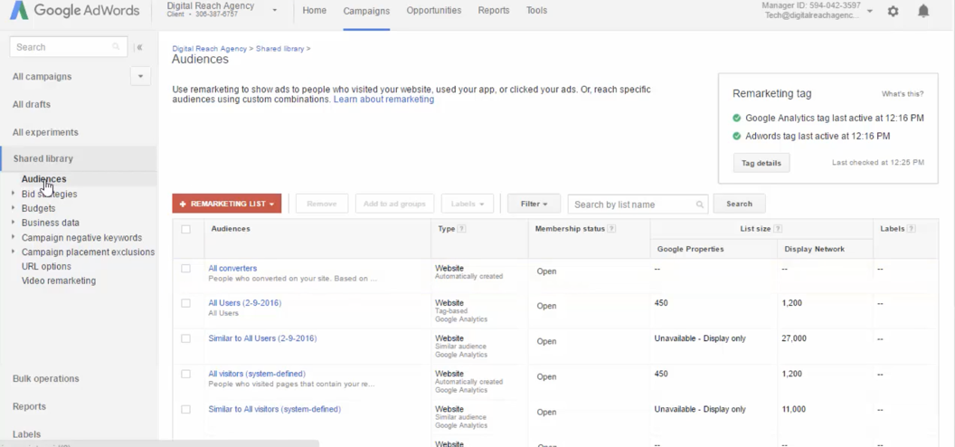Viewport: 955px width, 447px height.
Task: Toggle the select-all audiences checkbox
Action: click(185, 230)
